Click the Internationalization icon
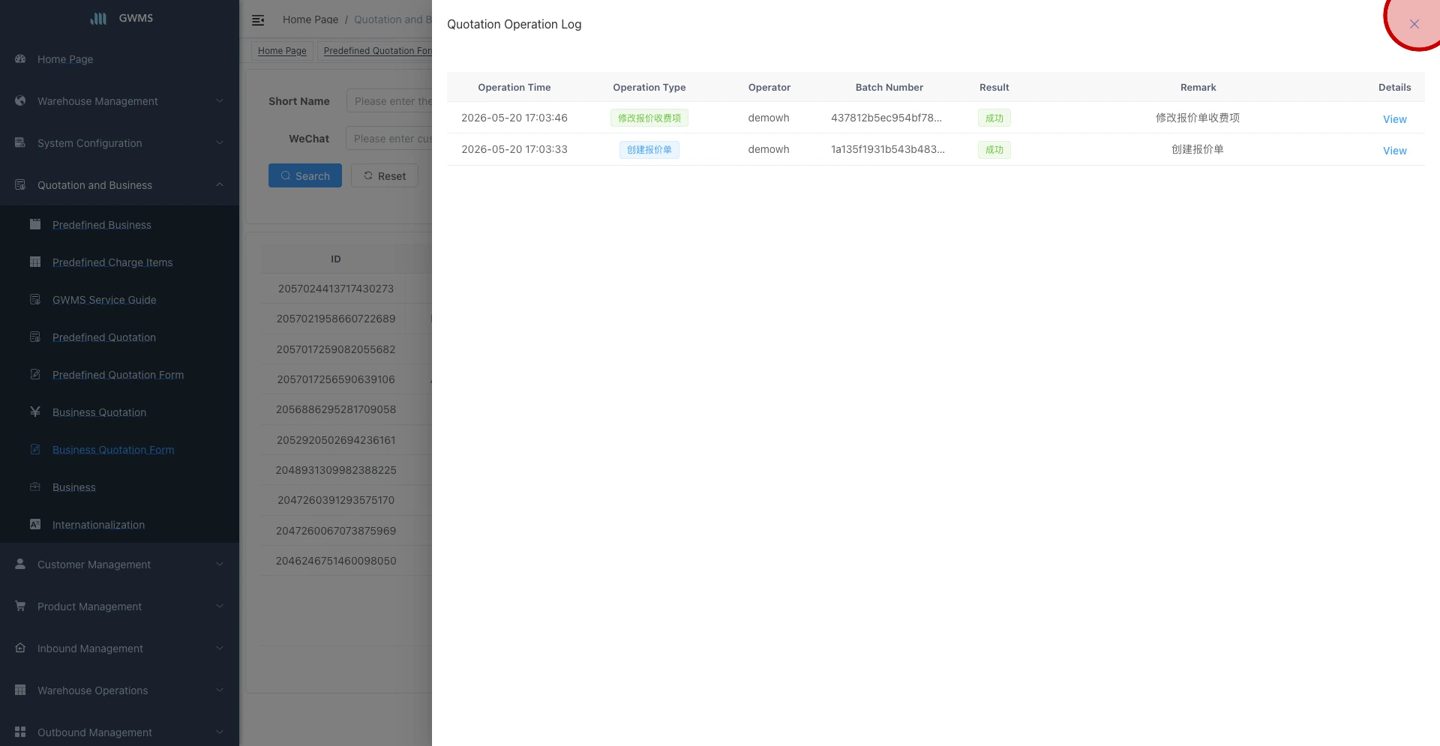 click(x=35, y=524)
